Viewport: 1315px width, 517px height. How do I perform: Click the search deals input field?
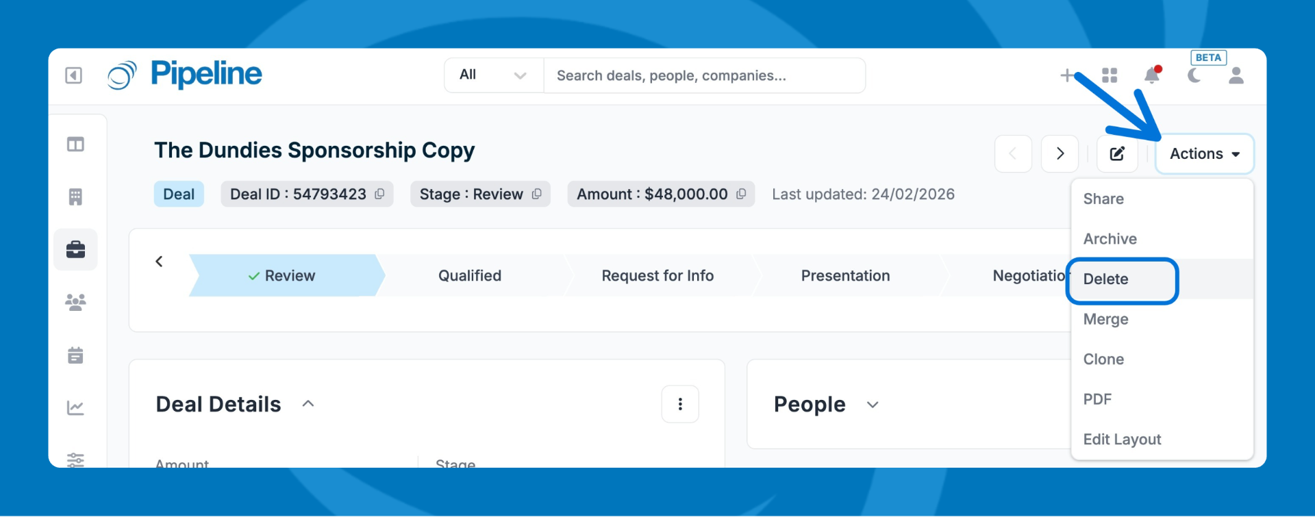tap(703, 75)
